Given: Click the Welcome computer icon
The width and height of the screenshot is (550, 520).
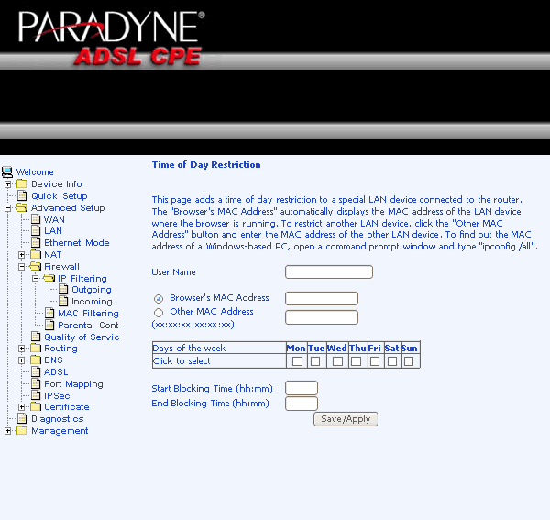Looking at the screenshot, I should pos(7,171).
